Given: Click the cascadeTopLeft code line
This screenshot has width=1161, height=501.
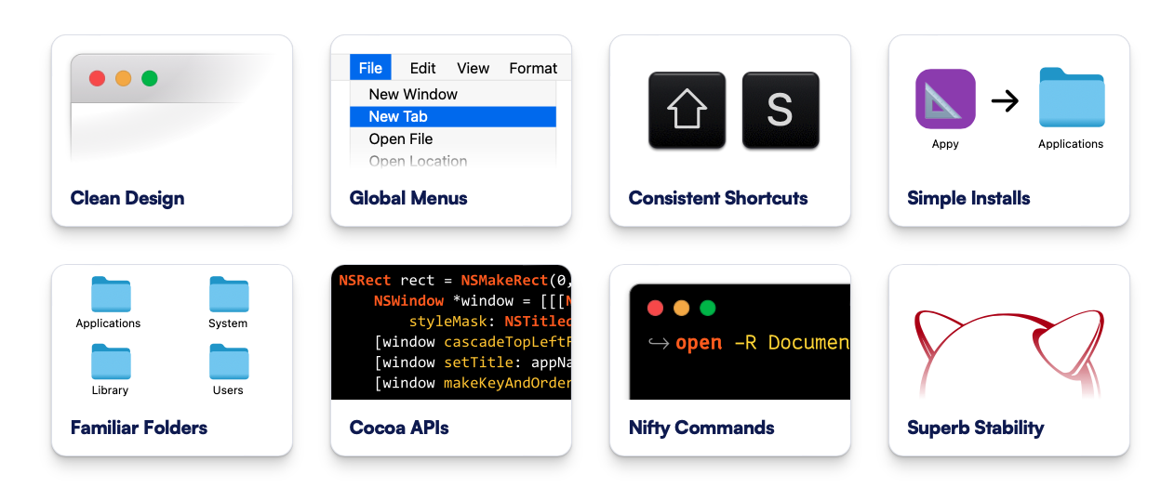Looking at the screenshot, I should [x=473, y=342].
